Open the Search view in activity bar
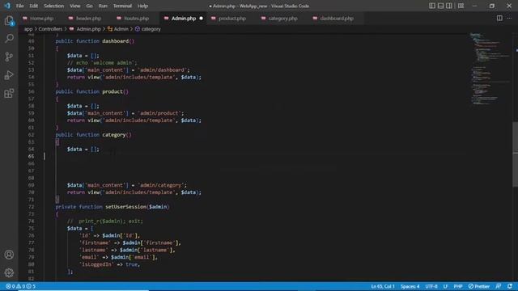Viewport: 518px width, 291px height. 9,39
